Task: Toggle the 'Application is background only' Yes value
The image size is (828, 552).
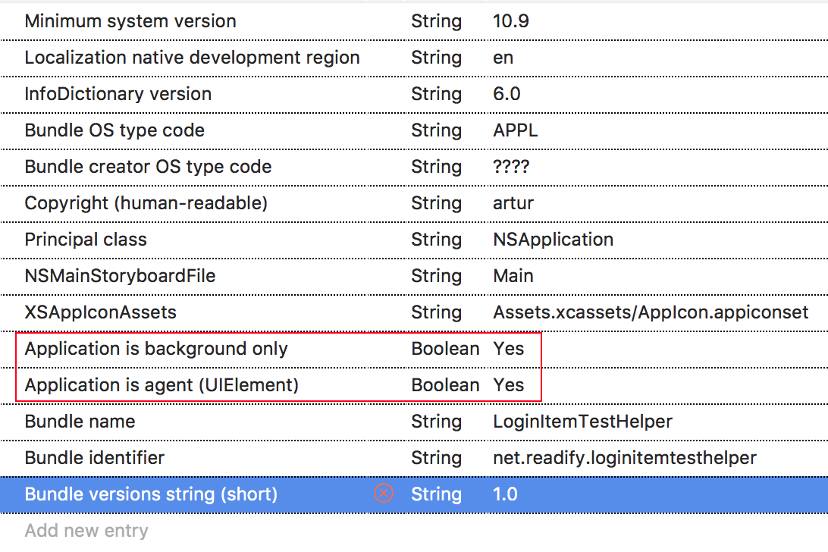Action: pos(509,349)
